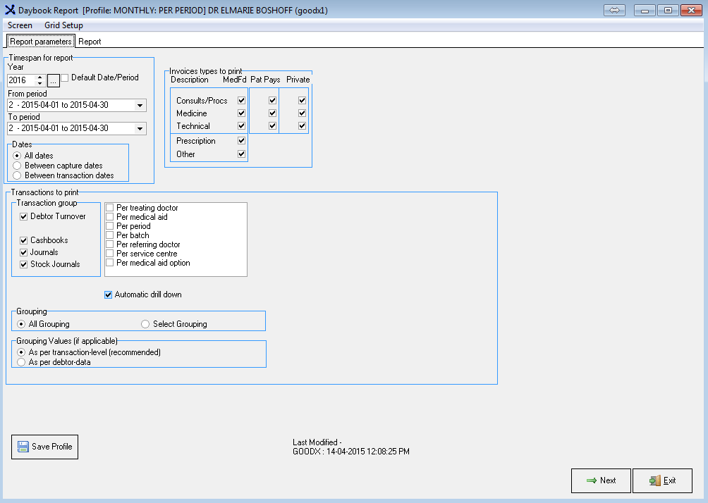Choose the Select Grouping radio button
The height and width of the screenshot is (503, 708).
(145, 324)
